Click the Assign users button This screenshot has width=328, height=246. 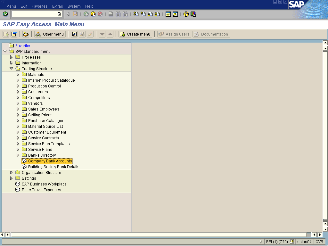coord(174,34)
